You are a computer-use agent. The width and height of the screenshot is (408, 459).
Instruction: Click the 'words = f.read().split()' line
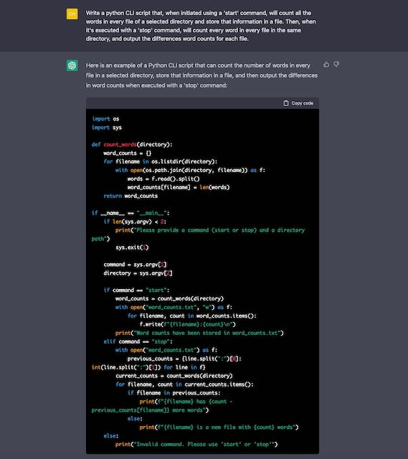click(x=163, y=179)
